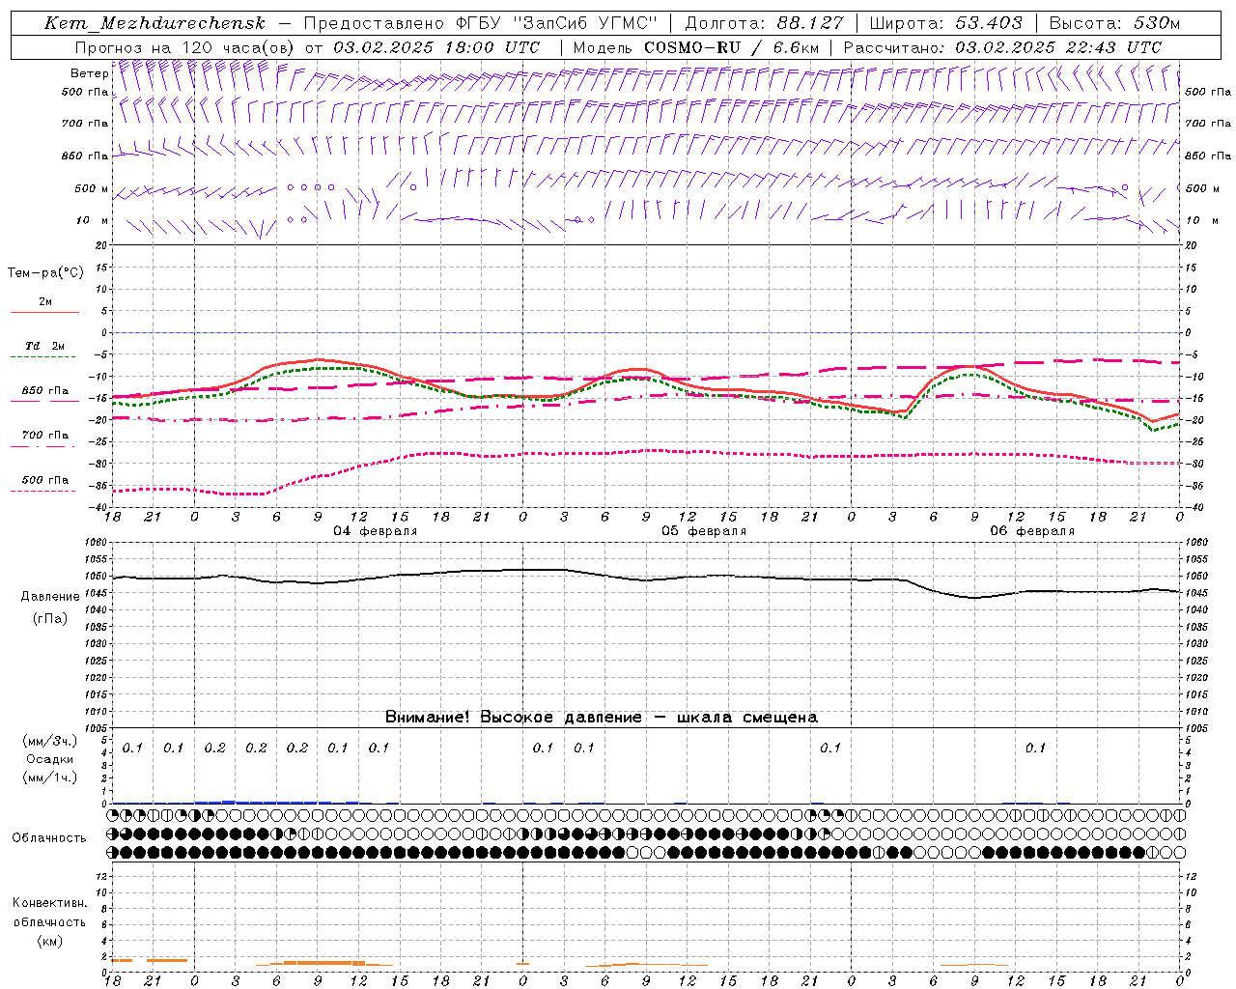Click the (гПа) pressure unit label
Viewport: 1236px width, 989px height.
50,618
